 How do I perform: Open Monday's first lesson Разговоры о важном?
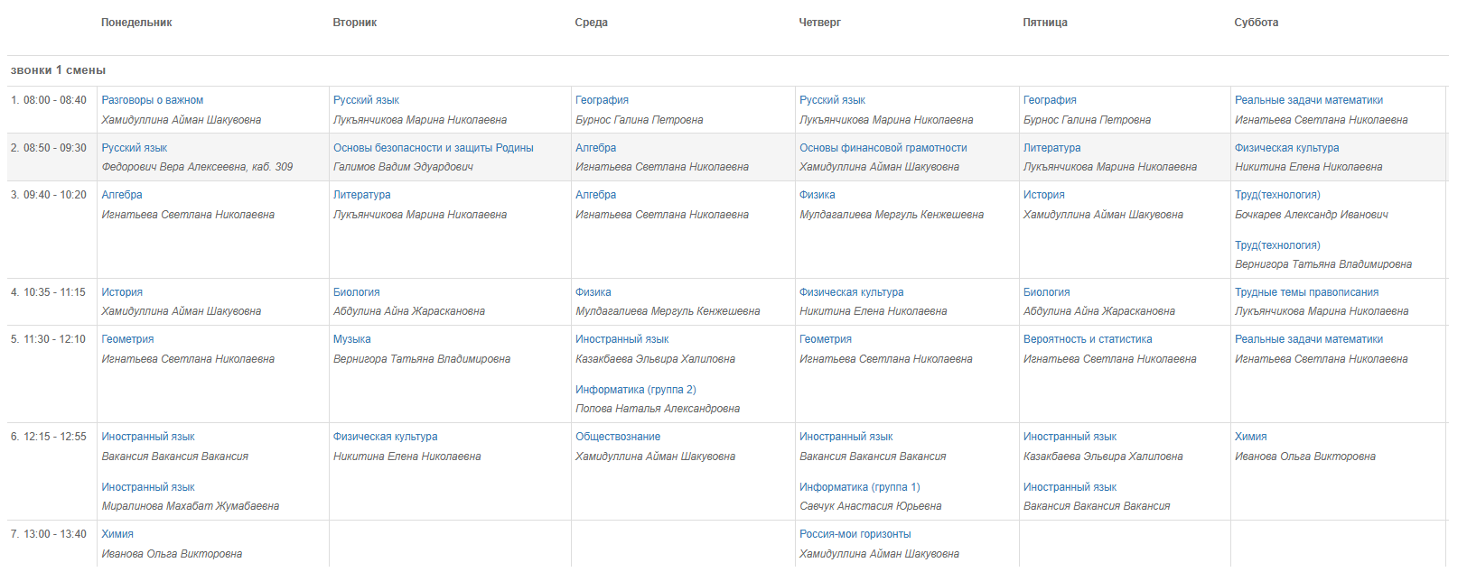coord(152,100)
